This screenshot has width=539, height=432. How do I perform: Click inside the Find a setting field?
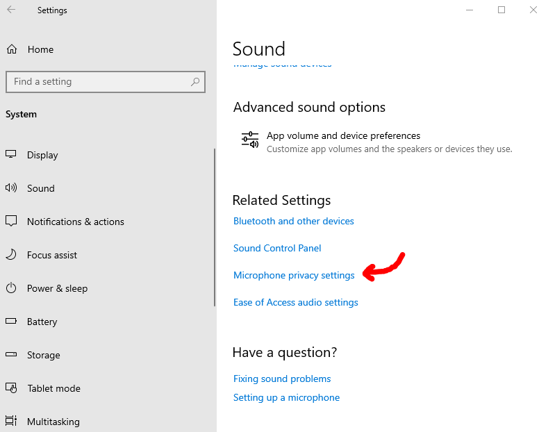[x=97, y=81]
